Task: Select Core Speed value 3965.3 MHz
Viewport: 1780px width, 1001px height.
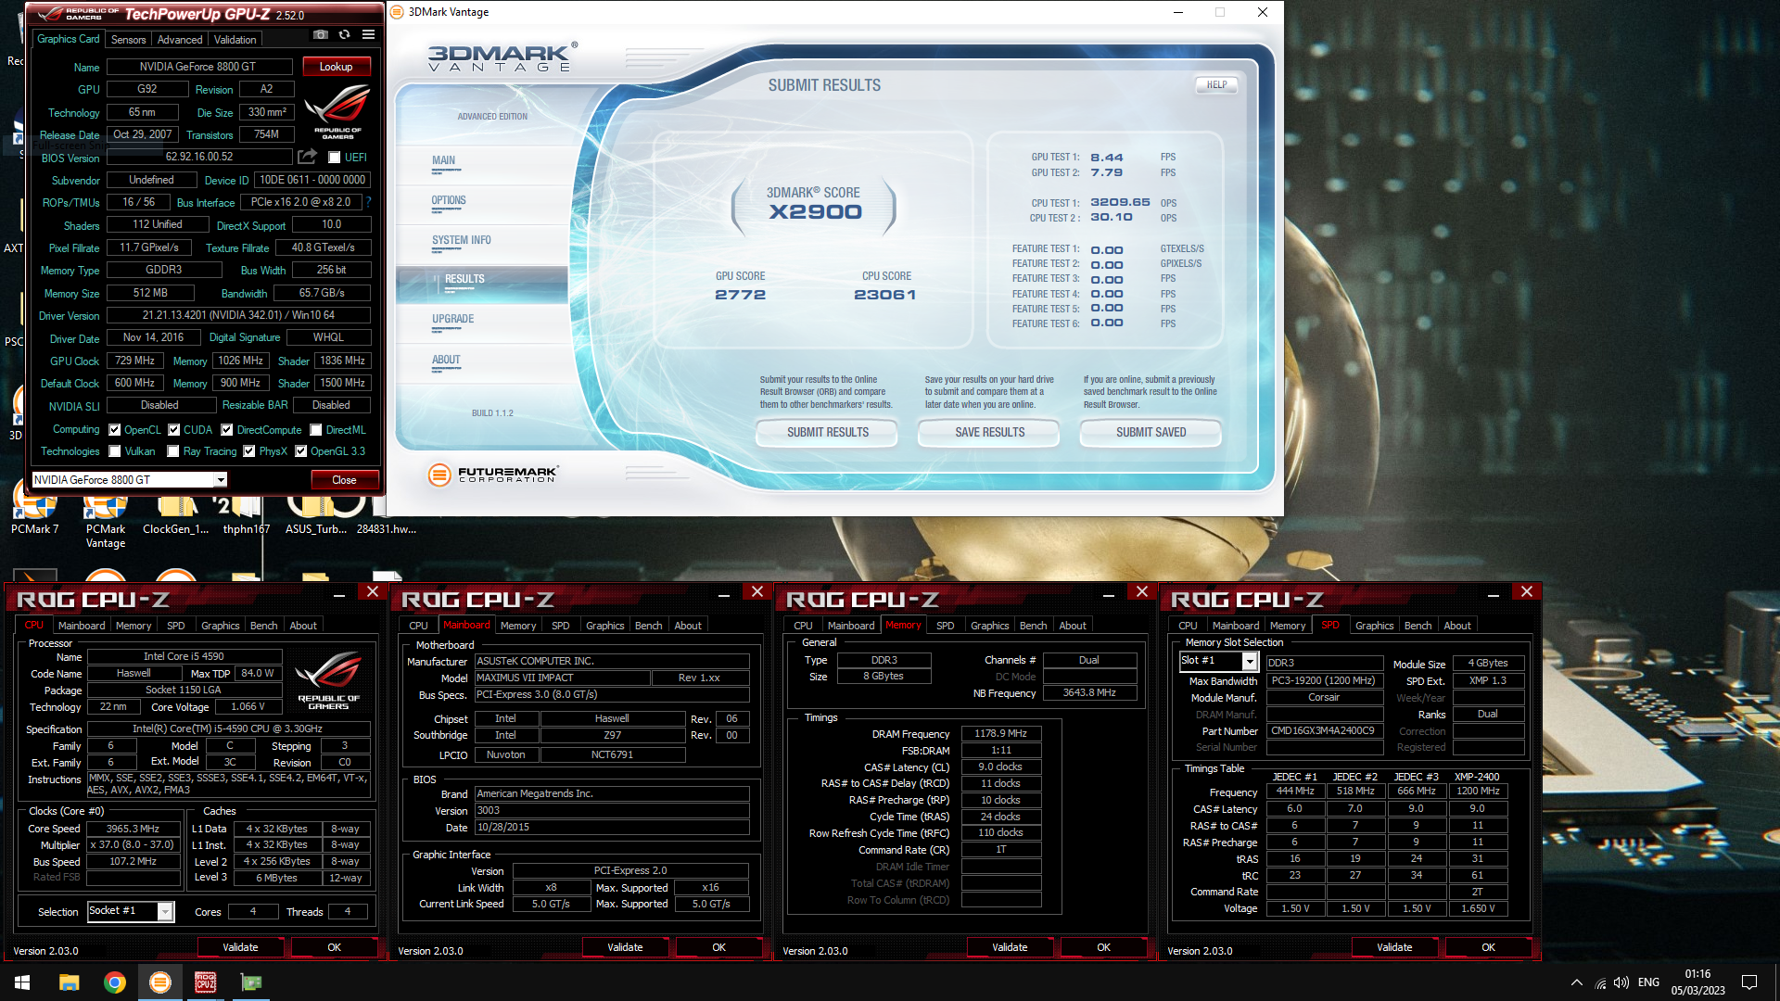Action: point(133,829)
